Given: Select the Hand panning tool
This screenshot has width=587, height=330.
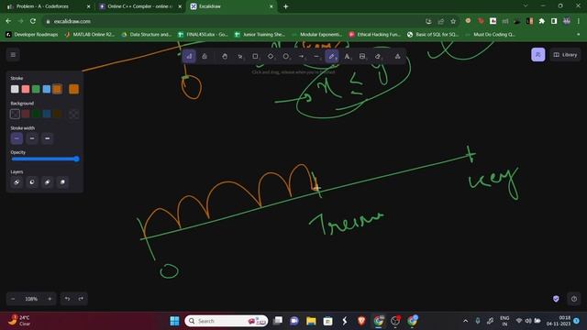Looking at the screenshot, I should point(225,57).
